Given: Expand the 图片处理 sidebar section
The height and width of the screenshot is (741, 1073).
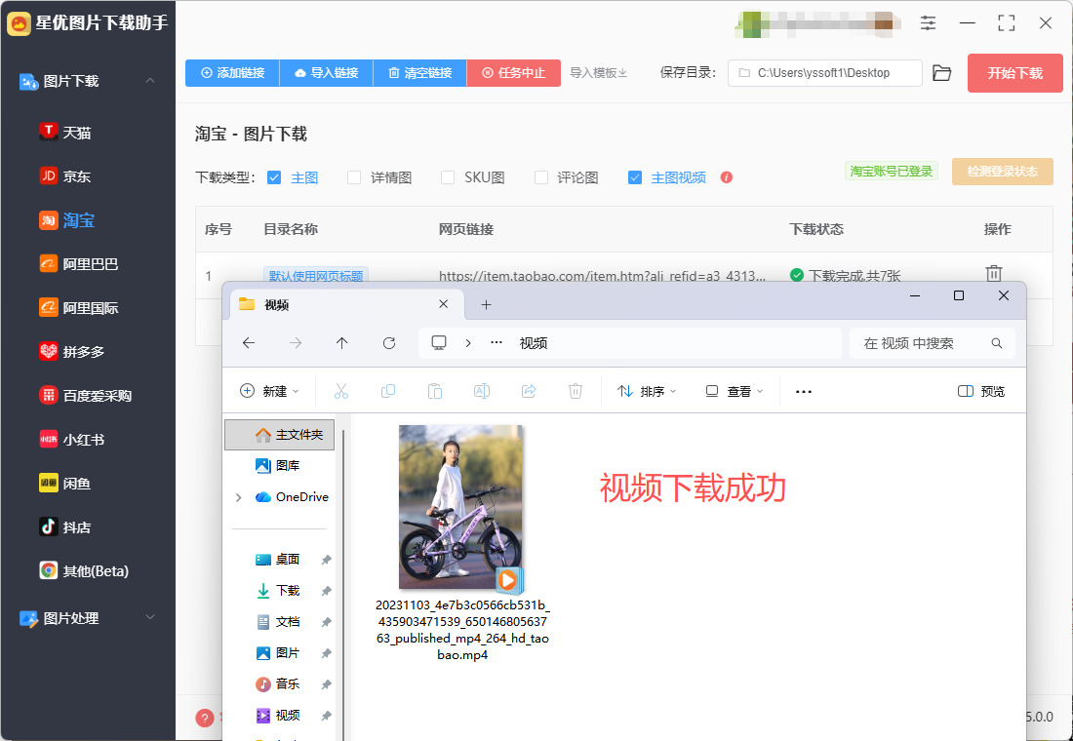Looking at the screenshot, I should pyautogui.click(x=149, y=617).
